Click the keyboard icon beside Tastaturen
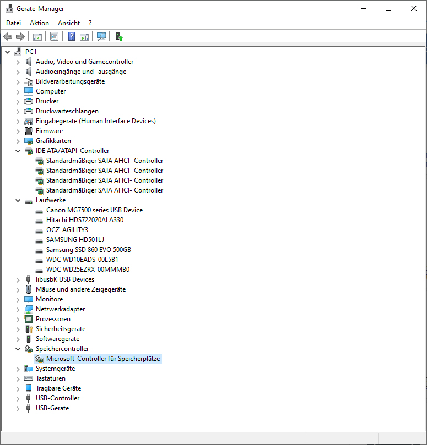The image size is (427, 445). (29, 378)
